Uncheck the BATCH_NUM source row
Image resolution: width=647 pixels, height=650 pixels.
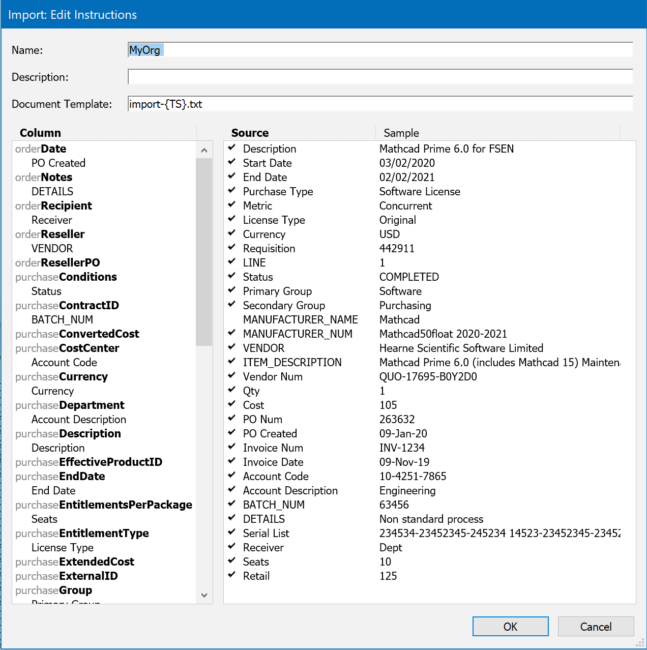pyautogui.click(x=232, y=505)
